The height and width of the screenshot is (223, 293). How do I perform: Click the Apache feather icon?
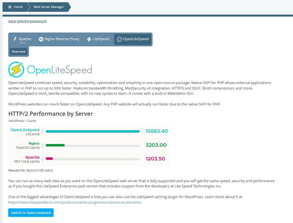15,39
